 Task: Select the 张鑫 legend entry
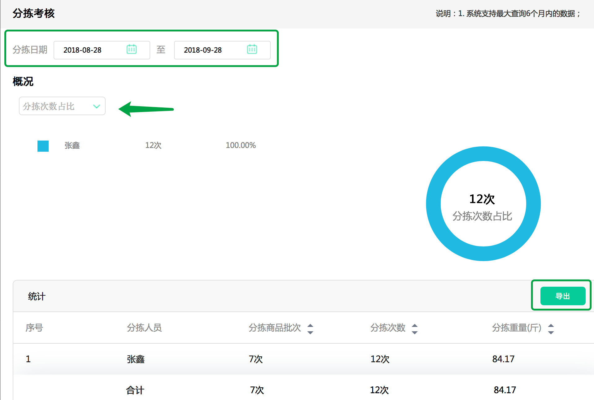(x=72, y=146)
